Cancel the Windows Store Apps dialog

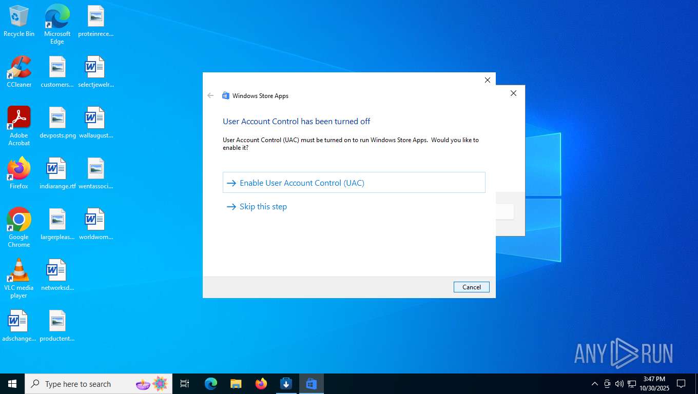point(471,287)
